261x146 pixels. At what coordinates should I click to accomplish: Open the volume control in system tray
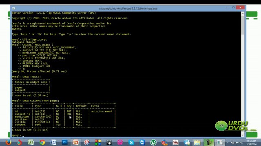click(x=241, y=142)
